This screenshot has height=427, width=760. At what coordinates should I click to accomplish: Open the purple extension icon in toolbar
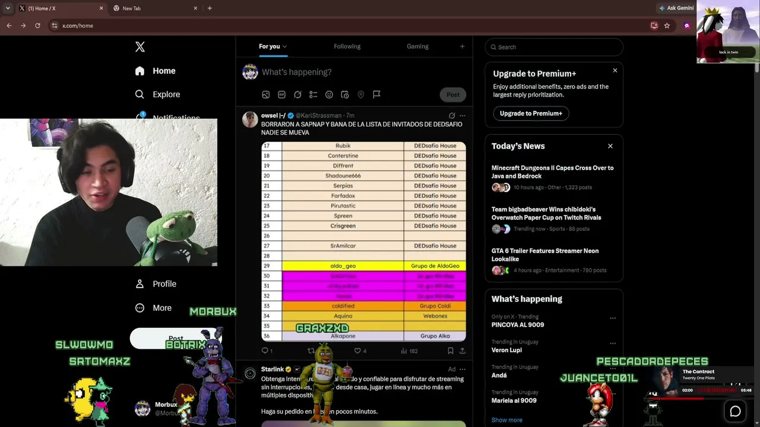pos(687,26)
